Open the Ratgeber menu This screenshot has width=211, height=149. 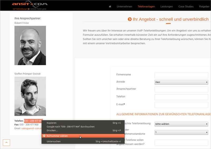[x=204, y=6]
